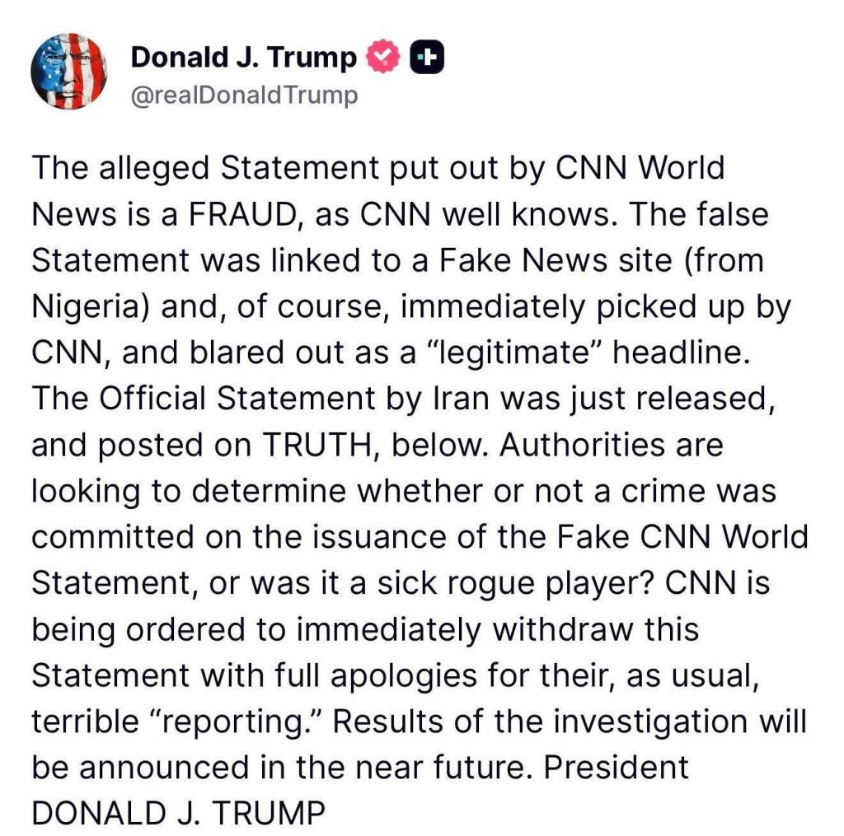Click the black plus badge icon
This screenshot has height=836, width=844.
tap(427, 58)
